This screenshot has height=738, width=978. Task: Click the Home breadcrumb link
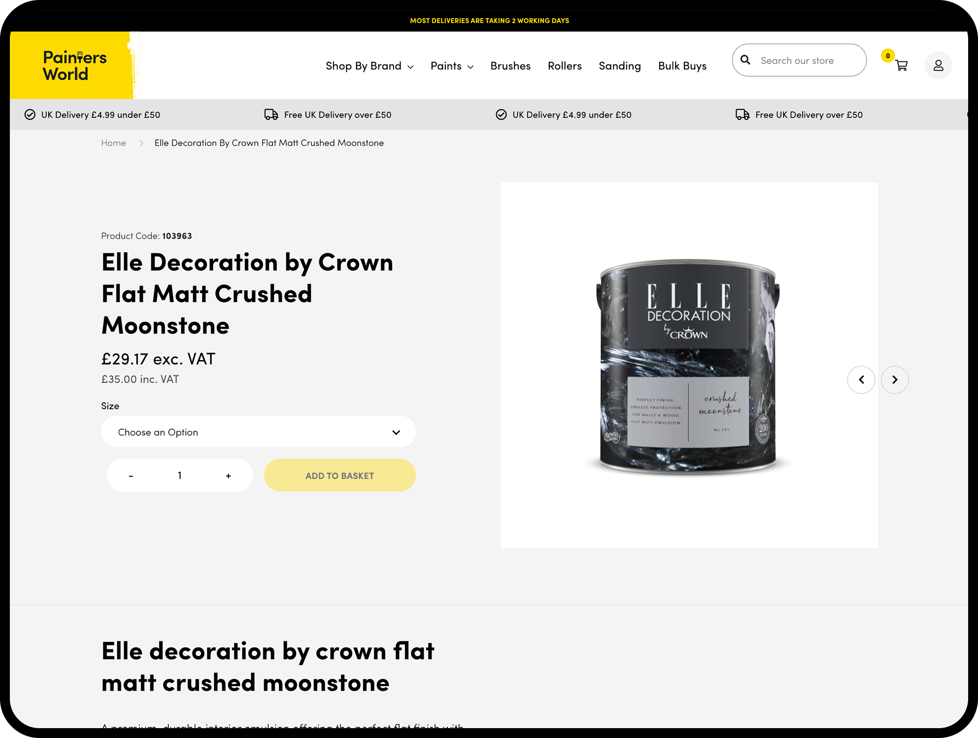(x=113, y=143)
